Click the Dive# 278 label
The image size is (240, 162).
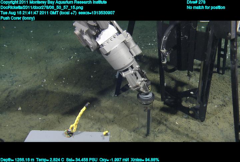click(x=196, y=2)
